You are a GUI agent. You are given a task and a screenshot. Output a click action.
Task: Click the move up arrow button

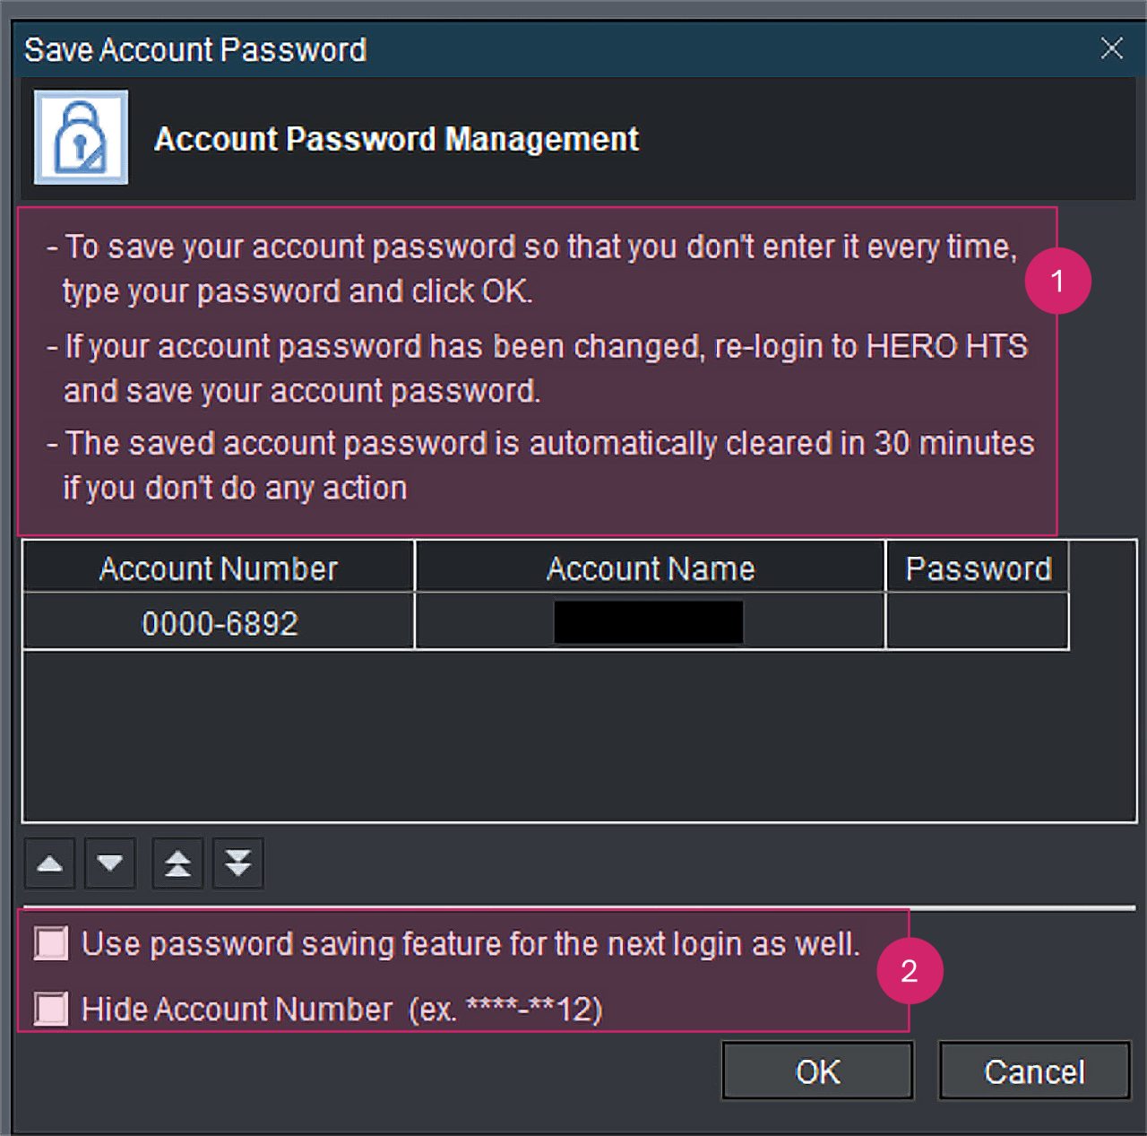[49, 863]
